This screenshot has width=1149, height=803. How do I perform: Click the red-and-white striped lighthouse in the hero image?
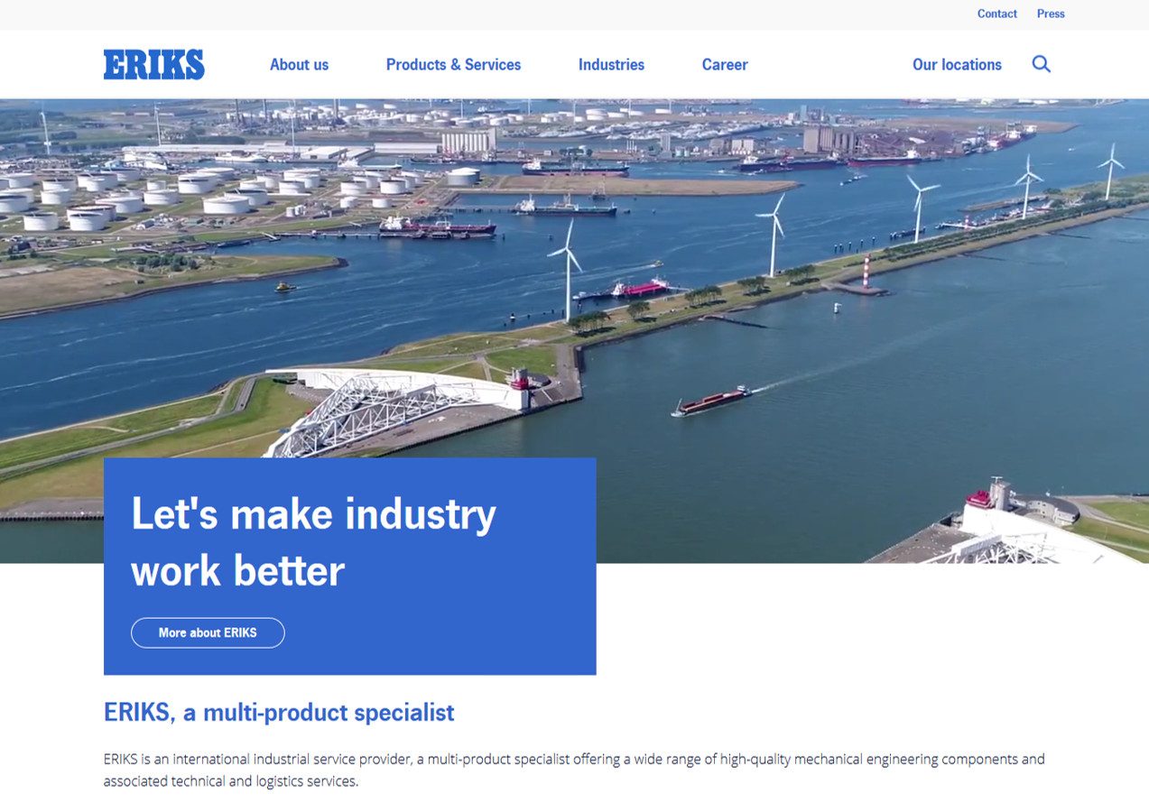[867, 272]
